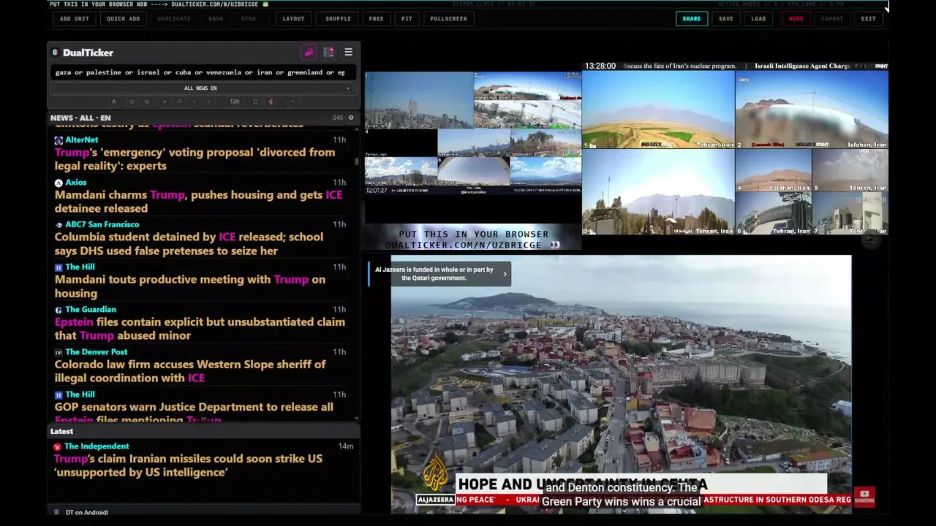Image resolution: width=936 pixels, height=526 pixels.
Task: Select the FREE layout mode
Action: [376, 18]
